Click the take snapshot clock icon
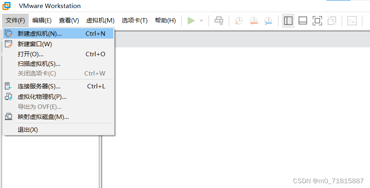 pos(238,20)
